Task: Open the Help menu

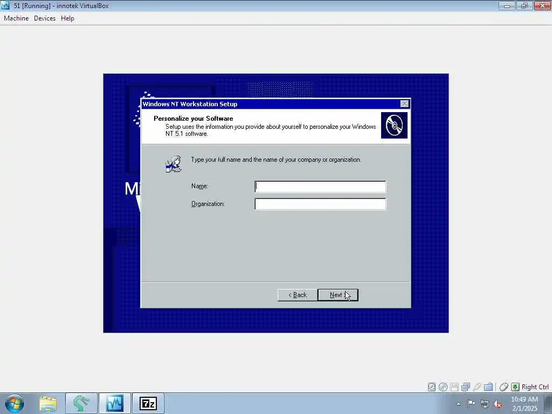Action: pos(67,18)
